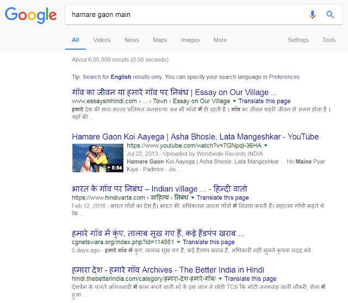Expand arrow beside hindivarta.com URL
The width and height of the screenshot is (348, 303).
pos(192,198)
